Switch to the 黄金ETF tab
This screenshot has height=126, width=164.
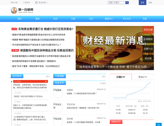[x=143, y=77]
